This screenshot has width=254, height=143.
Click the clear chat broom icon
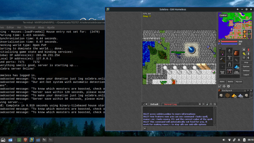[x=207, y=104]
